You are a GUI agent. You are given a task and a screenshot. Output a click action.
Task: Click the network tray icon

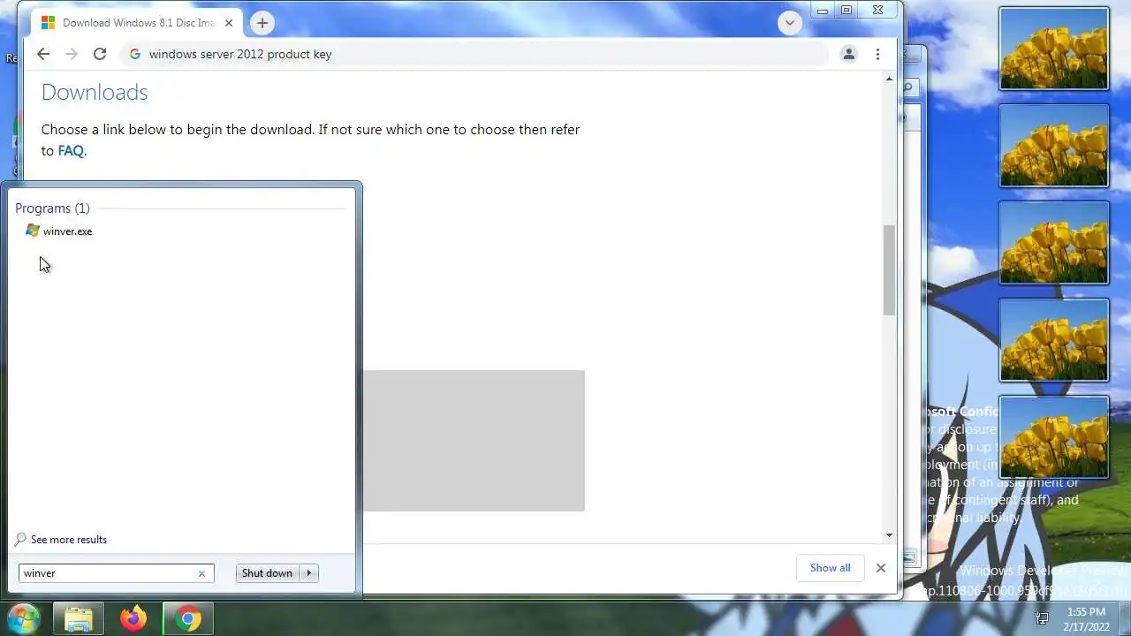[1042, 618]
